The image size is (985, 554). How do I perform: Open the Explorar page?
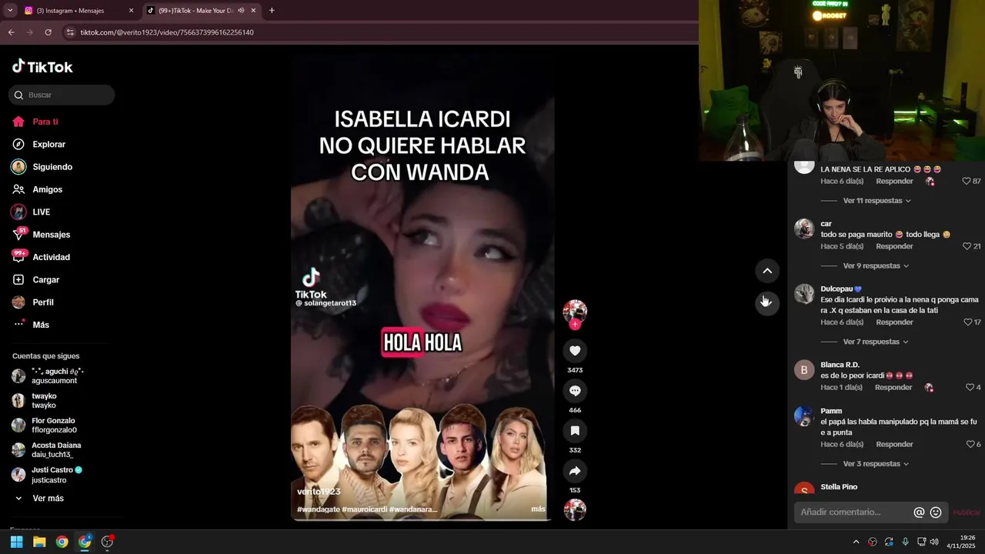[x=38, y=144]
